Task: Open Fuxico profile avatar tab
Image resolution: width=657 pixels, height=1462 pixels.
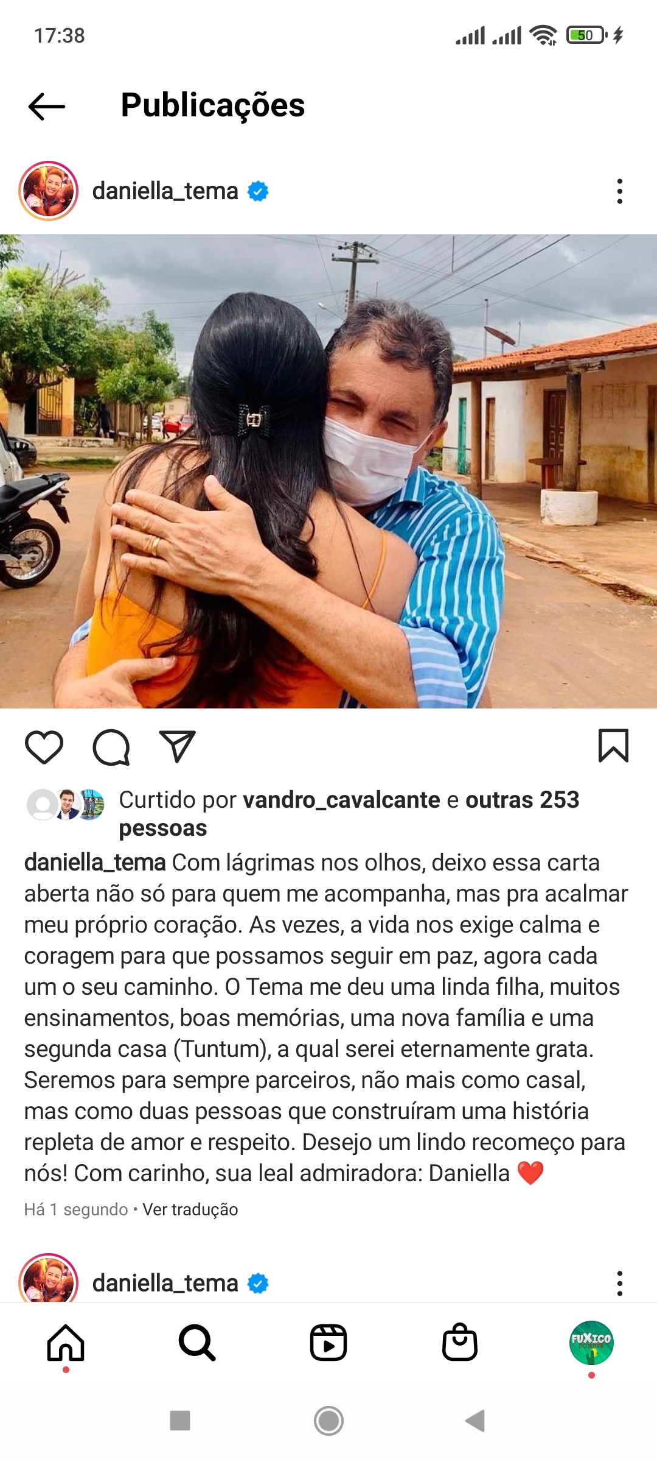Action: 591,1343
